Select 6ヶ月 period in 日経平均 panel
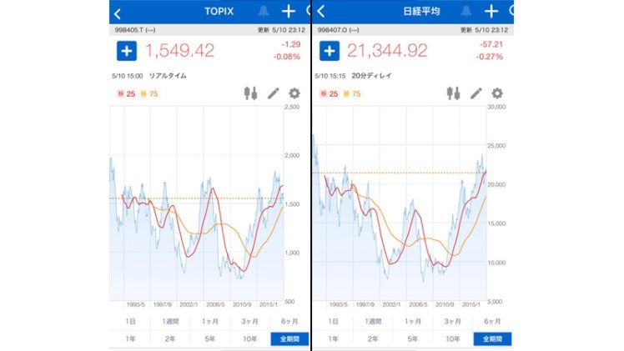624x351 pixels. 492,321
